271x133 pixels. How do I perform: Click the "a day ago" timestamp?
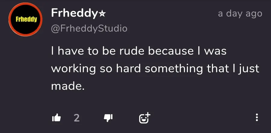[x=240, y=14]
